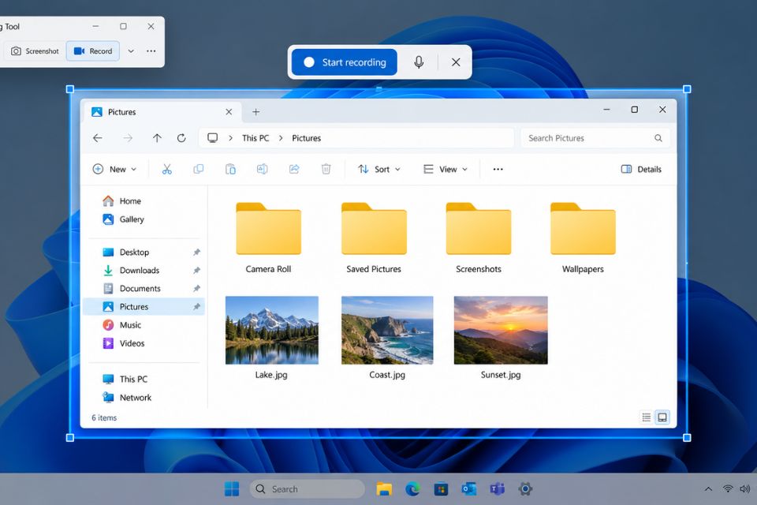Screen dimensions: 757x505
Task: Click the Copy icon in toolbar
Action: click(199, 169)
